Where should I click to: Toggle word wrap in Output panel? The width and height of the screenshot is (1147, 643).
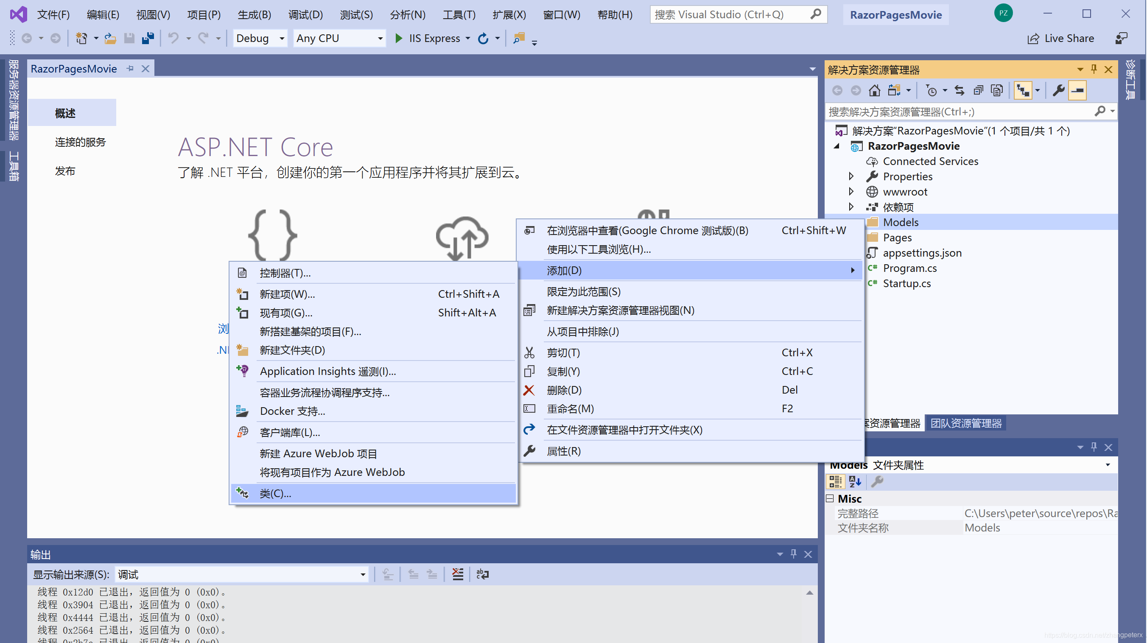(x=482, y=574)
